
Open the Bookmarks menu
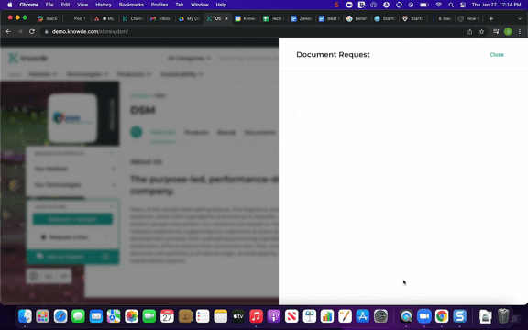point(131,5)
